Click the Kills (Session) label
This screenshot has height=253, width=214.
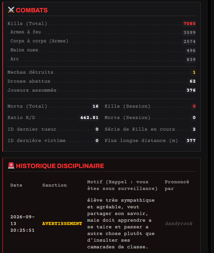127,106
